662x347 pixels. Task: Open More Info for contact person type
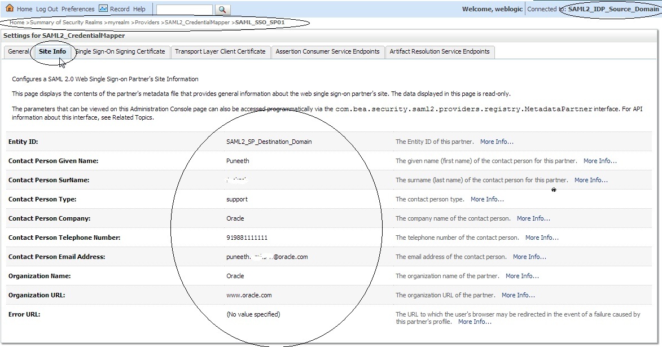pyautogui.click(x=487, y=199)
